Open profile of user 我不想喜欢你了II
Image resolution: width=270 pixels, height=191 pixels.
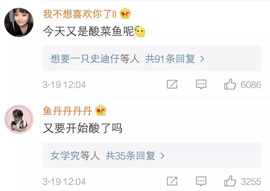pos(80,14)
